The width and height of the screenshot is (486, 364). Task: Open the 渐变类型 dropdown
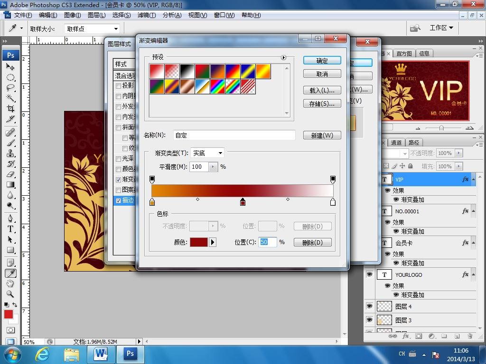(207, 153)
